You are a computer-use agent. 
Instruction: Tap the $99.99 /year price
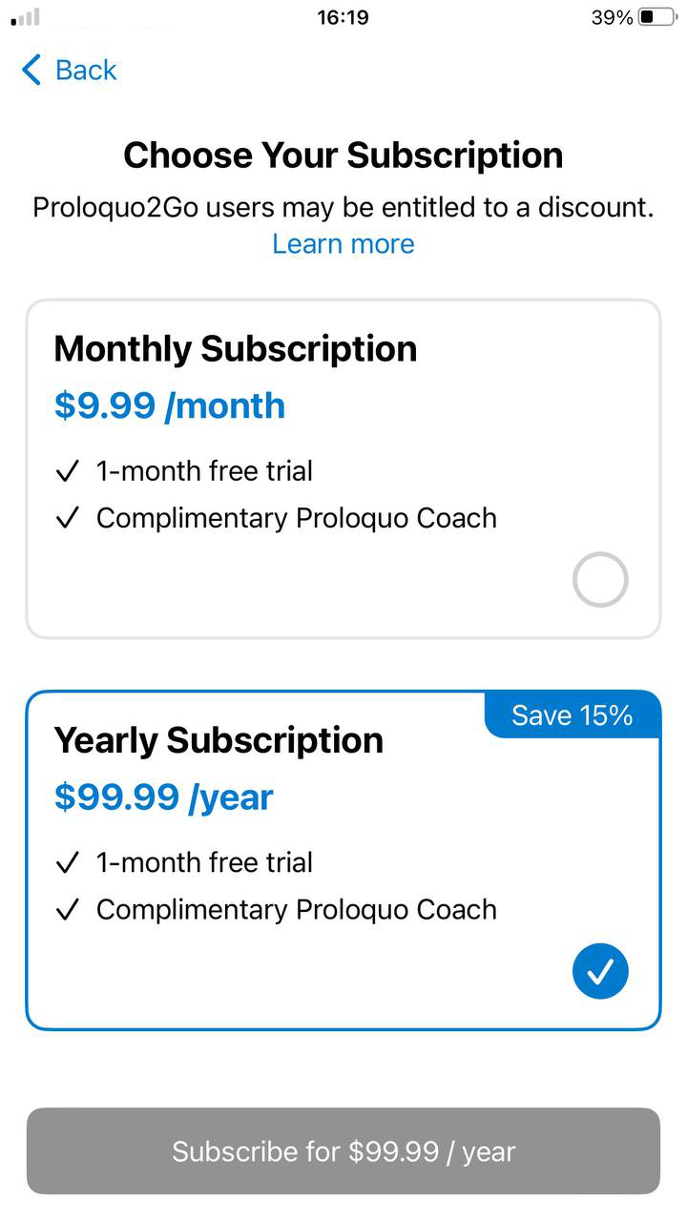(164, 797)
